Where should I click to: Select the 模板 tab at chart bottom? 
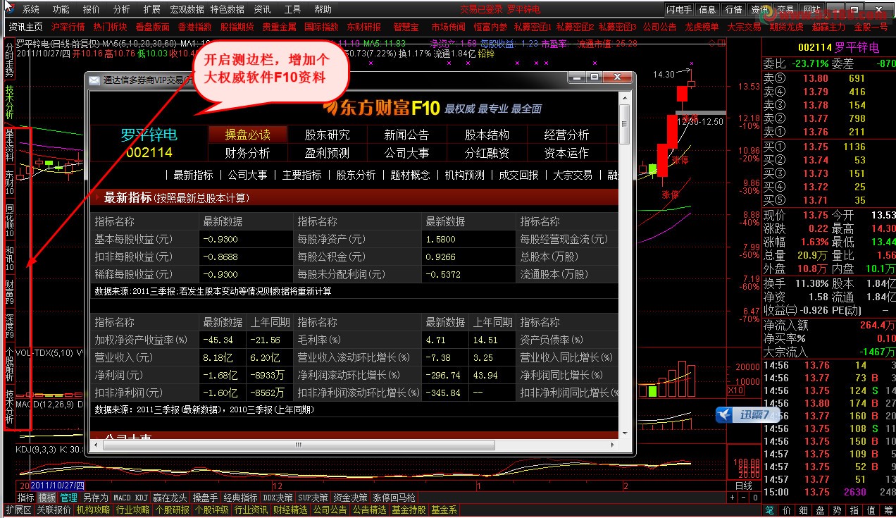tap(47, 498)
